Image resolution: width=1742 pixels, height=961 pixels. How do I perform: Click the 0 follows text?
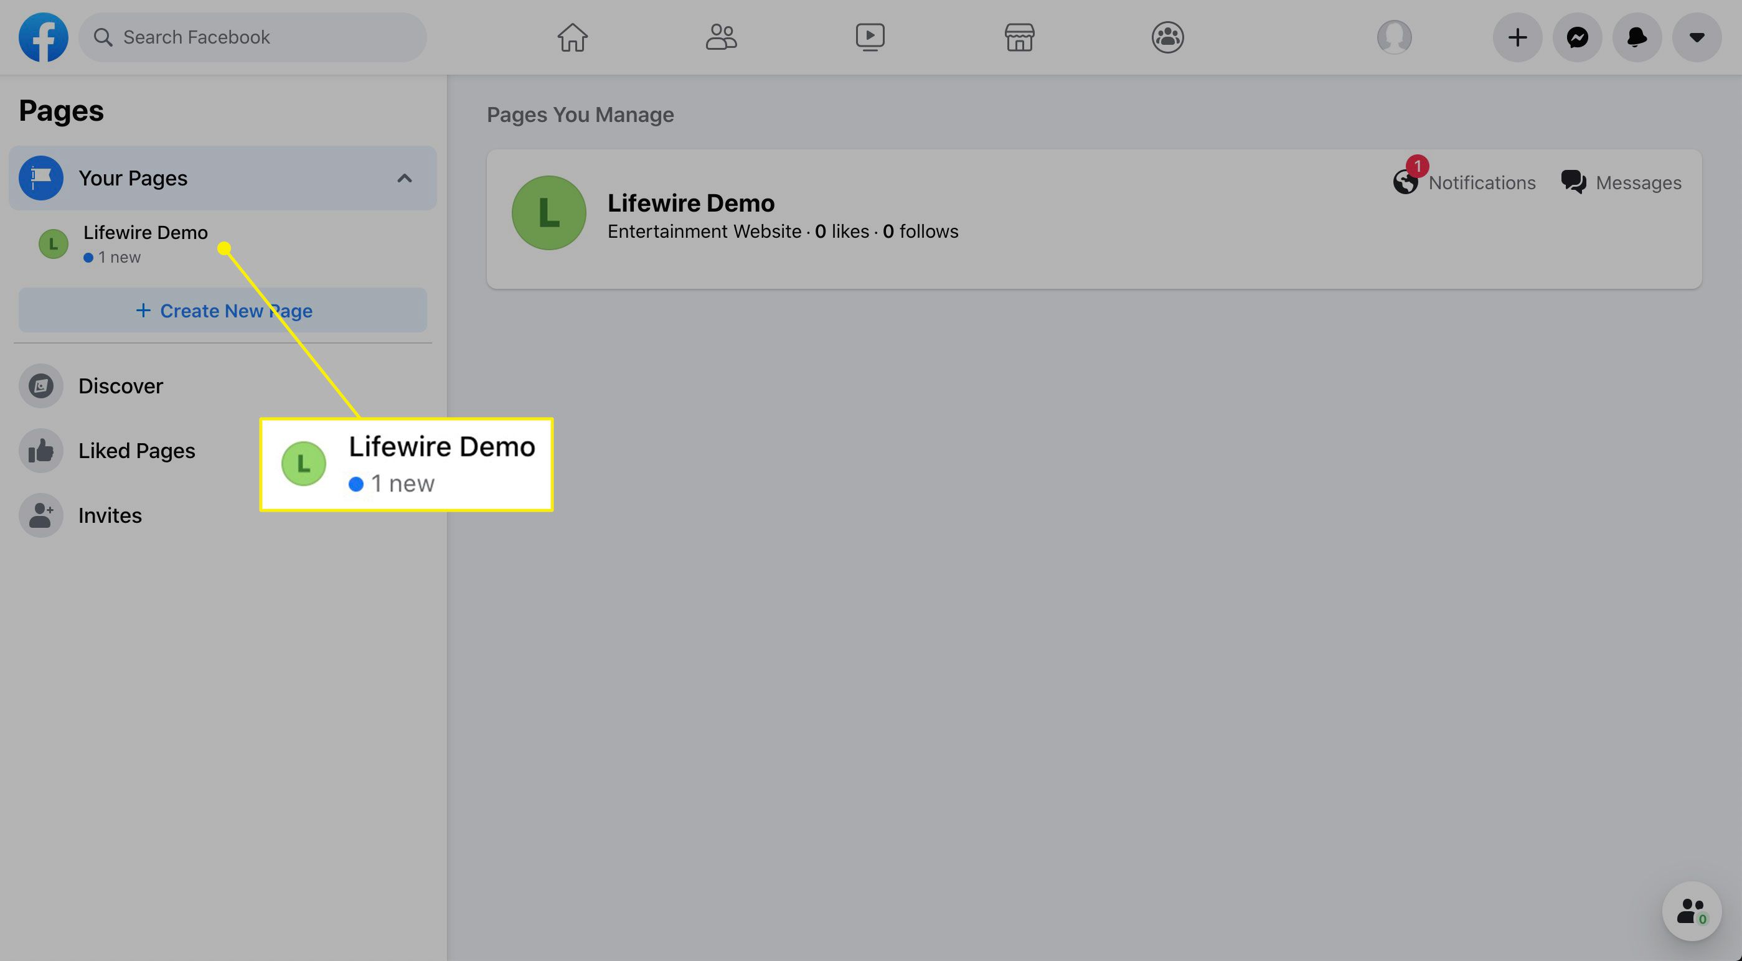[x=920, y=232]
